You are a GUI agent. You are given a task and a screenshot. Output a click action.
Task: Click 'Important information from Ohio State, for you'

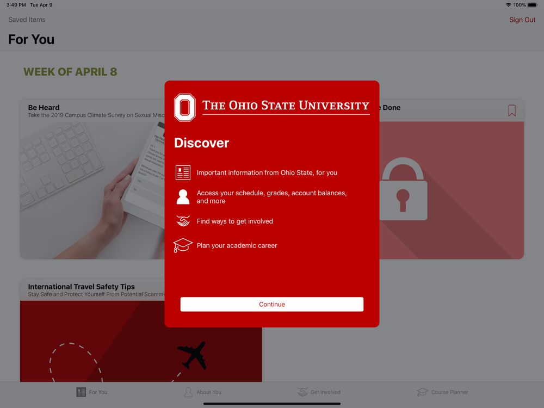(267, 173)
